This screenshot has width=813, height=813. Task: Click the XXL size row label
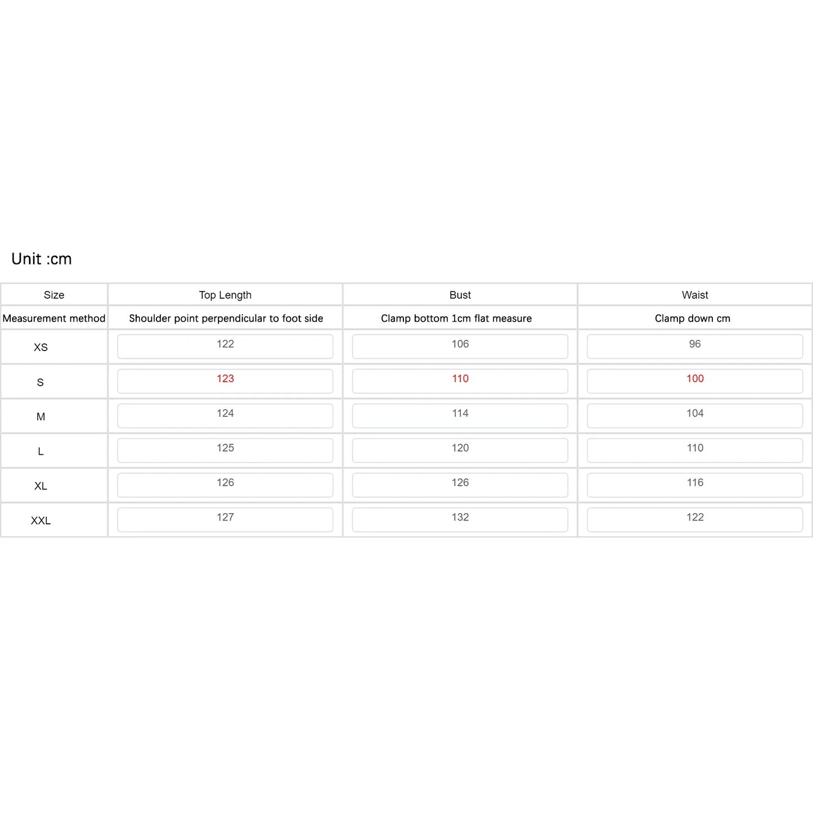point(41,521)
